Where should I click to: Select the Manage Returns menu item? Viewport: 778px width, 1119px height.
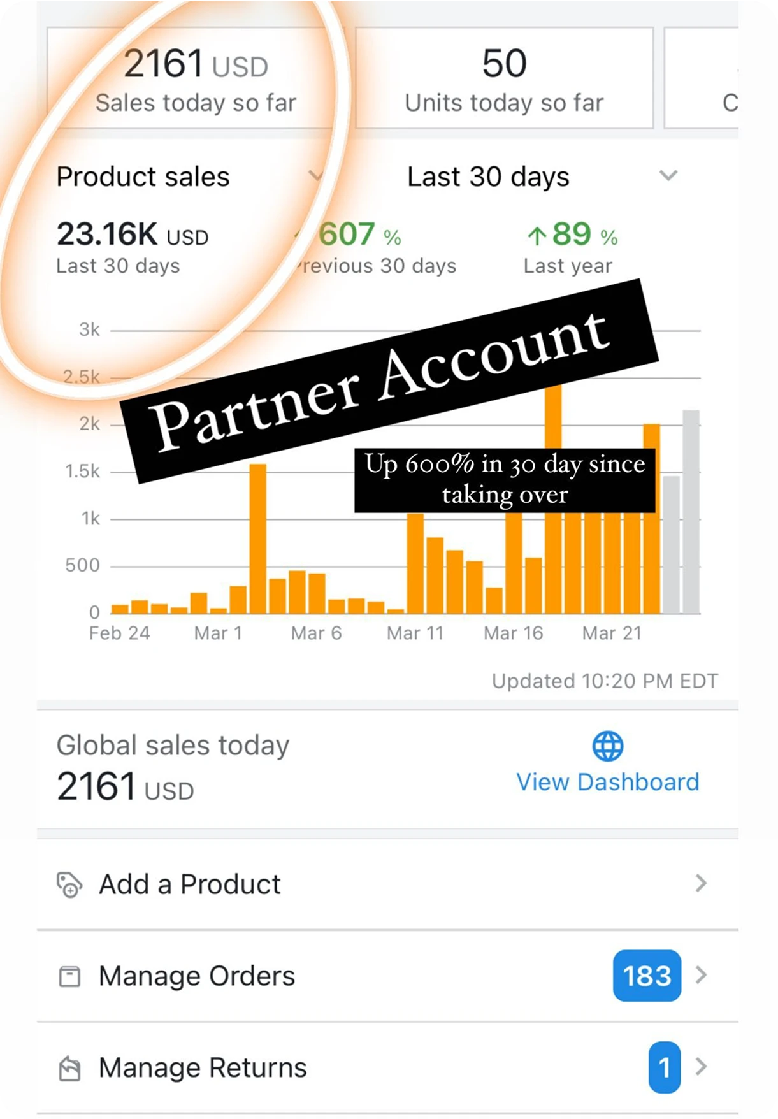[x=203, y=1067]
